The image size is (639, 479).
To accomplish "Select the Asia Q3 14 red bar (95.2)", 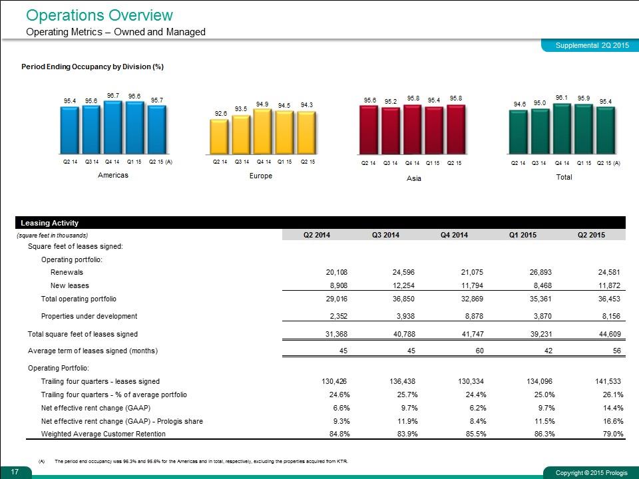I will pyautogui.click(x=391, y=131).
